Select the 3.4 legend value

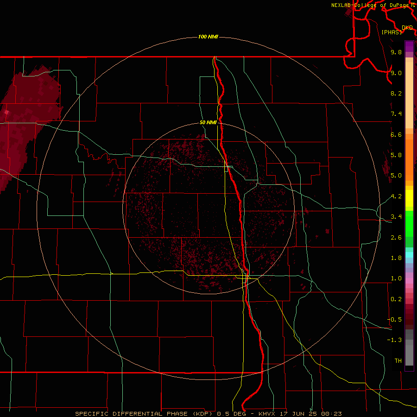click(396, 217)
